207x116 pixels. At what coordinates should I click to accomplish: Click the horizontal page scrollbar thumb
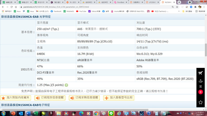[x=75, y=110]
